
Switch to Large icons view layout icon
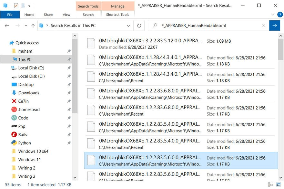tap(279, 185)
